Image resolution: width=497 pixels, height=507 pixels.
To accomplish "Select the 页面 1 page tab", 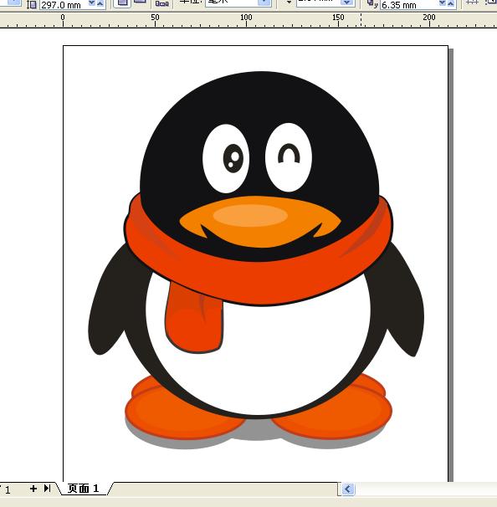I will coord(83,489).
